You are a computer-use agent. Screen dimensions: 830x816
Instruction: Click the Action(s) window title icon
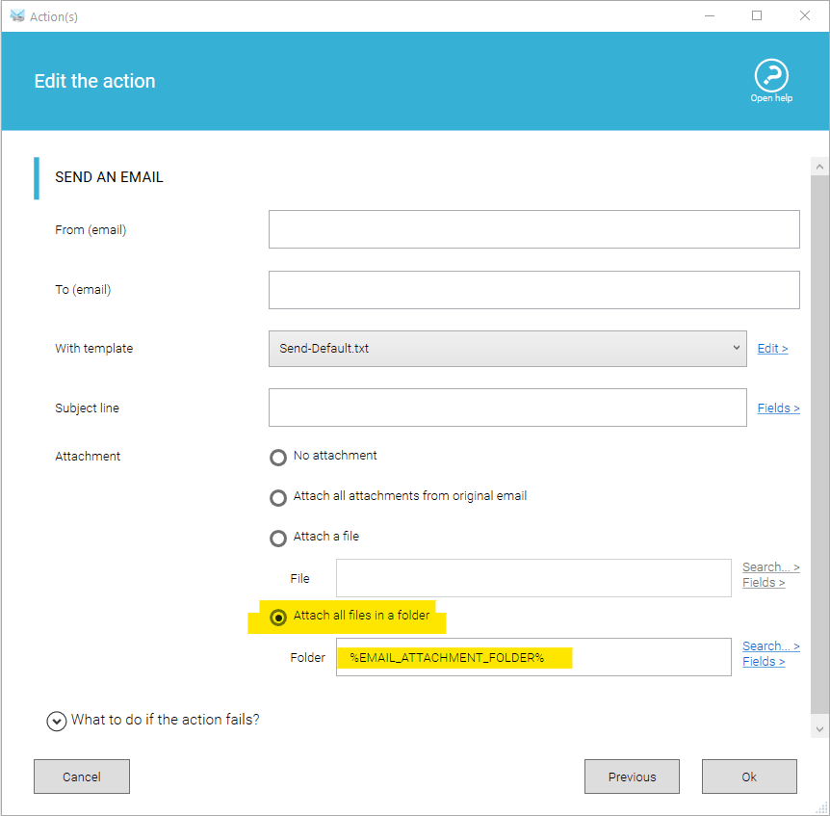[x=17, y=15]
